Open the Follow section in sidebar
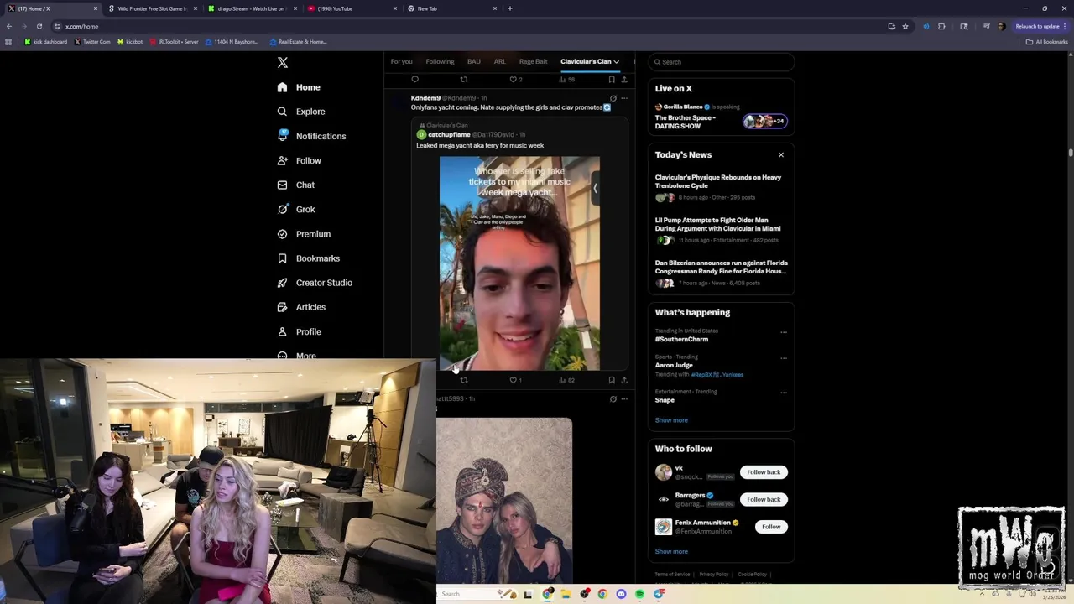Viewport: 1074px width, 604px height. point(299,160)
